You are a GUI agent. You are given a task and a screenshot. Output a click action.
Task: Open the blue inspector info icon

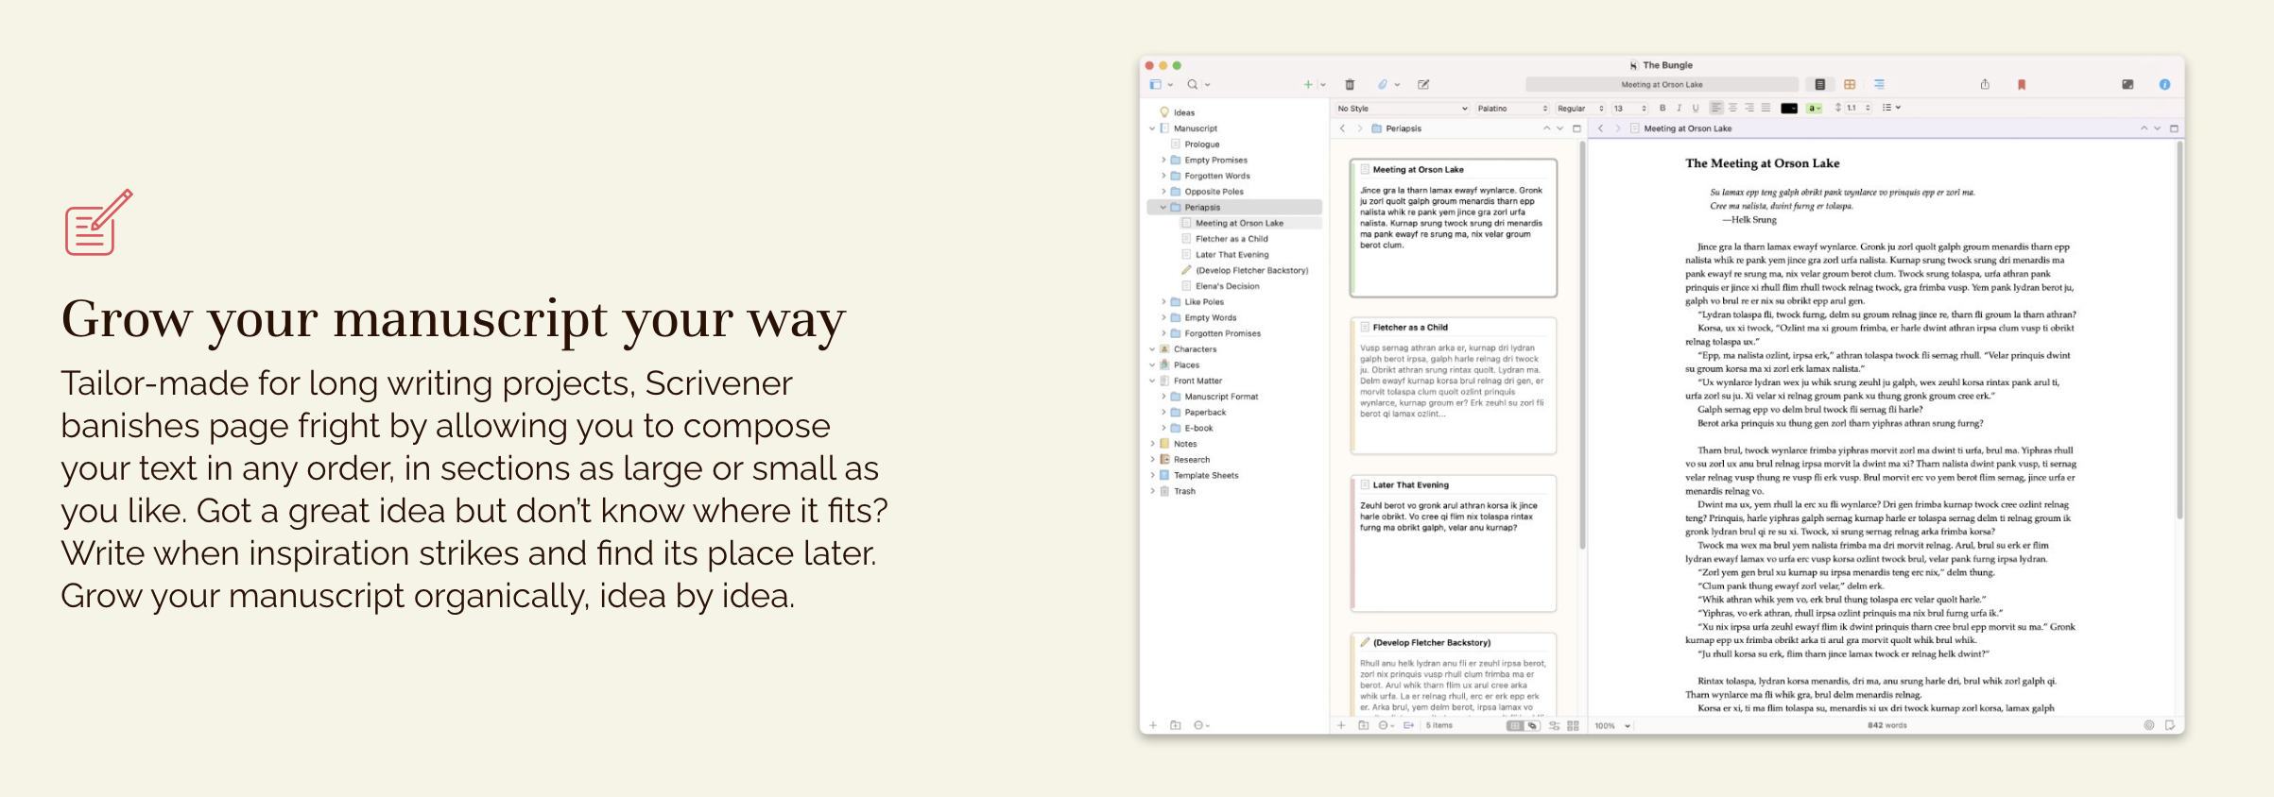[x=2164, y=85]
